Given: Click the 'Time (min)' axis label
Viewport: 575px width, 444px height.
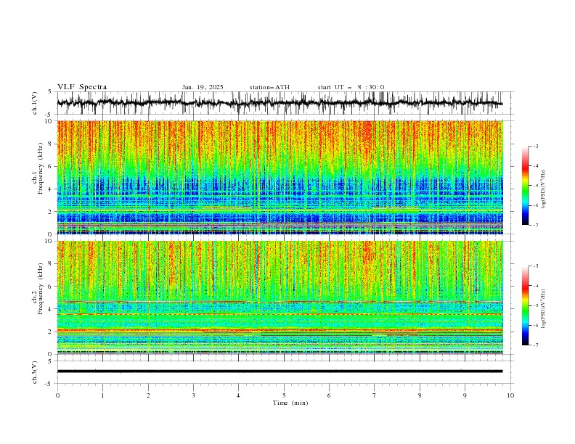Looking at the screenshot, I should click(x=290, y=403).
